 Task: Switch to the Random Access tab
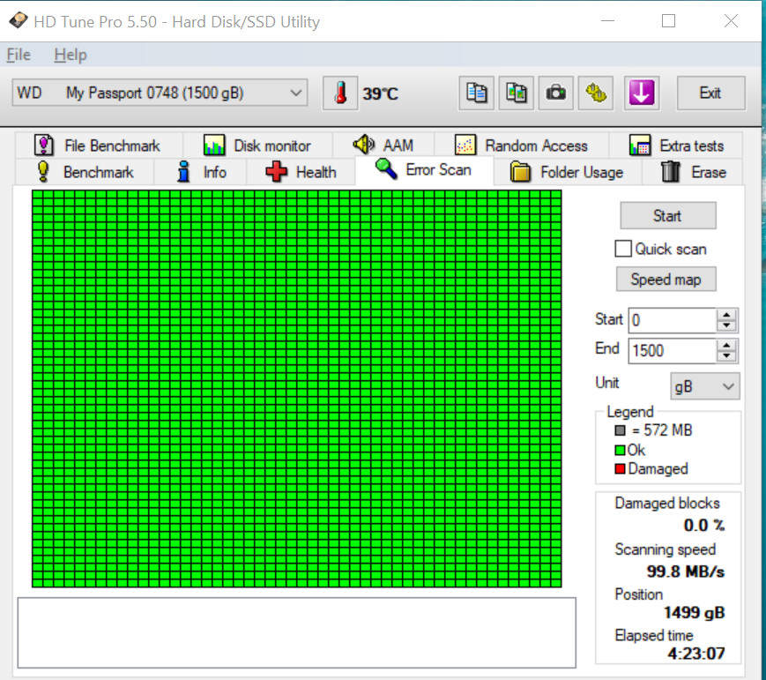523,146
